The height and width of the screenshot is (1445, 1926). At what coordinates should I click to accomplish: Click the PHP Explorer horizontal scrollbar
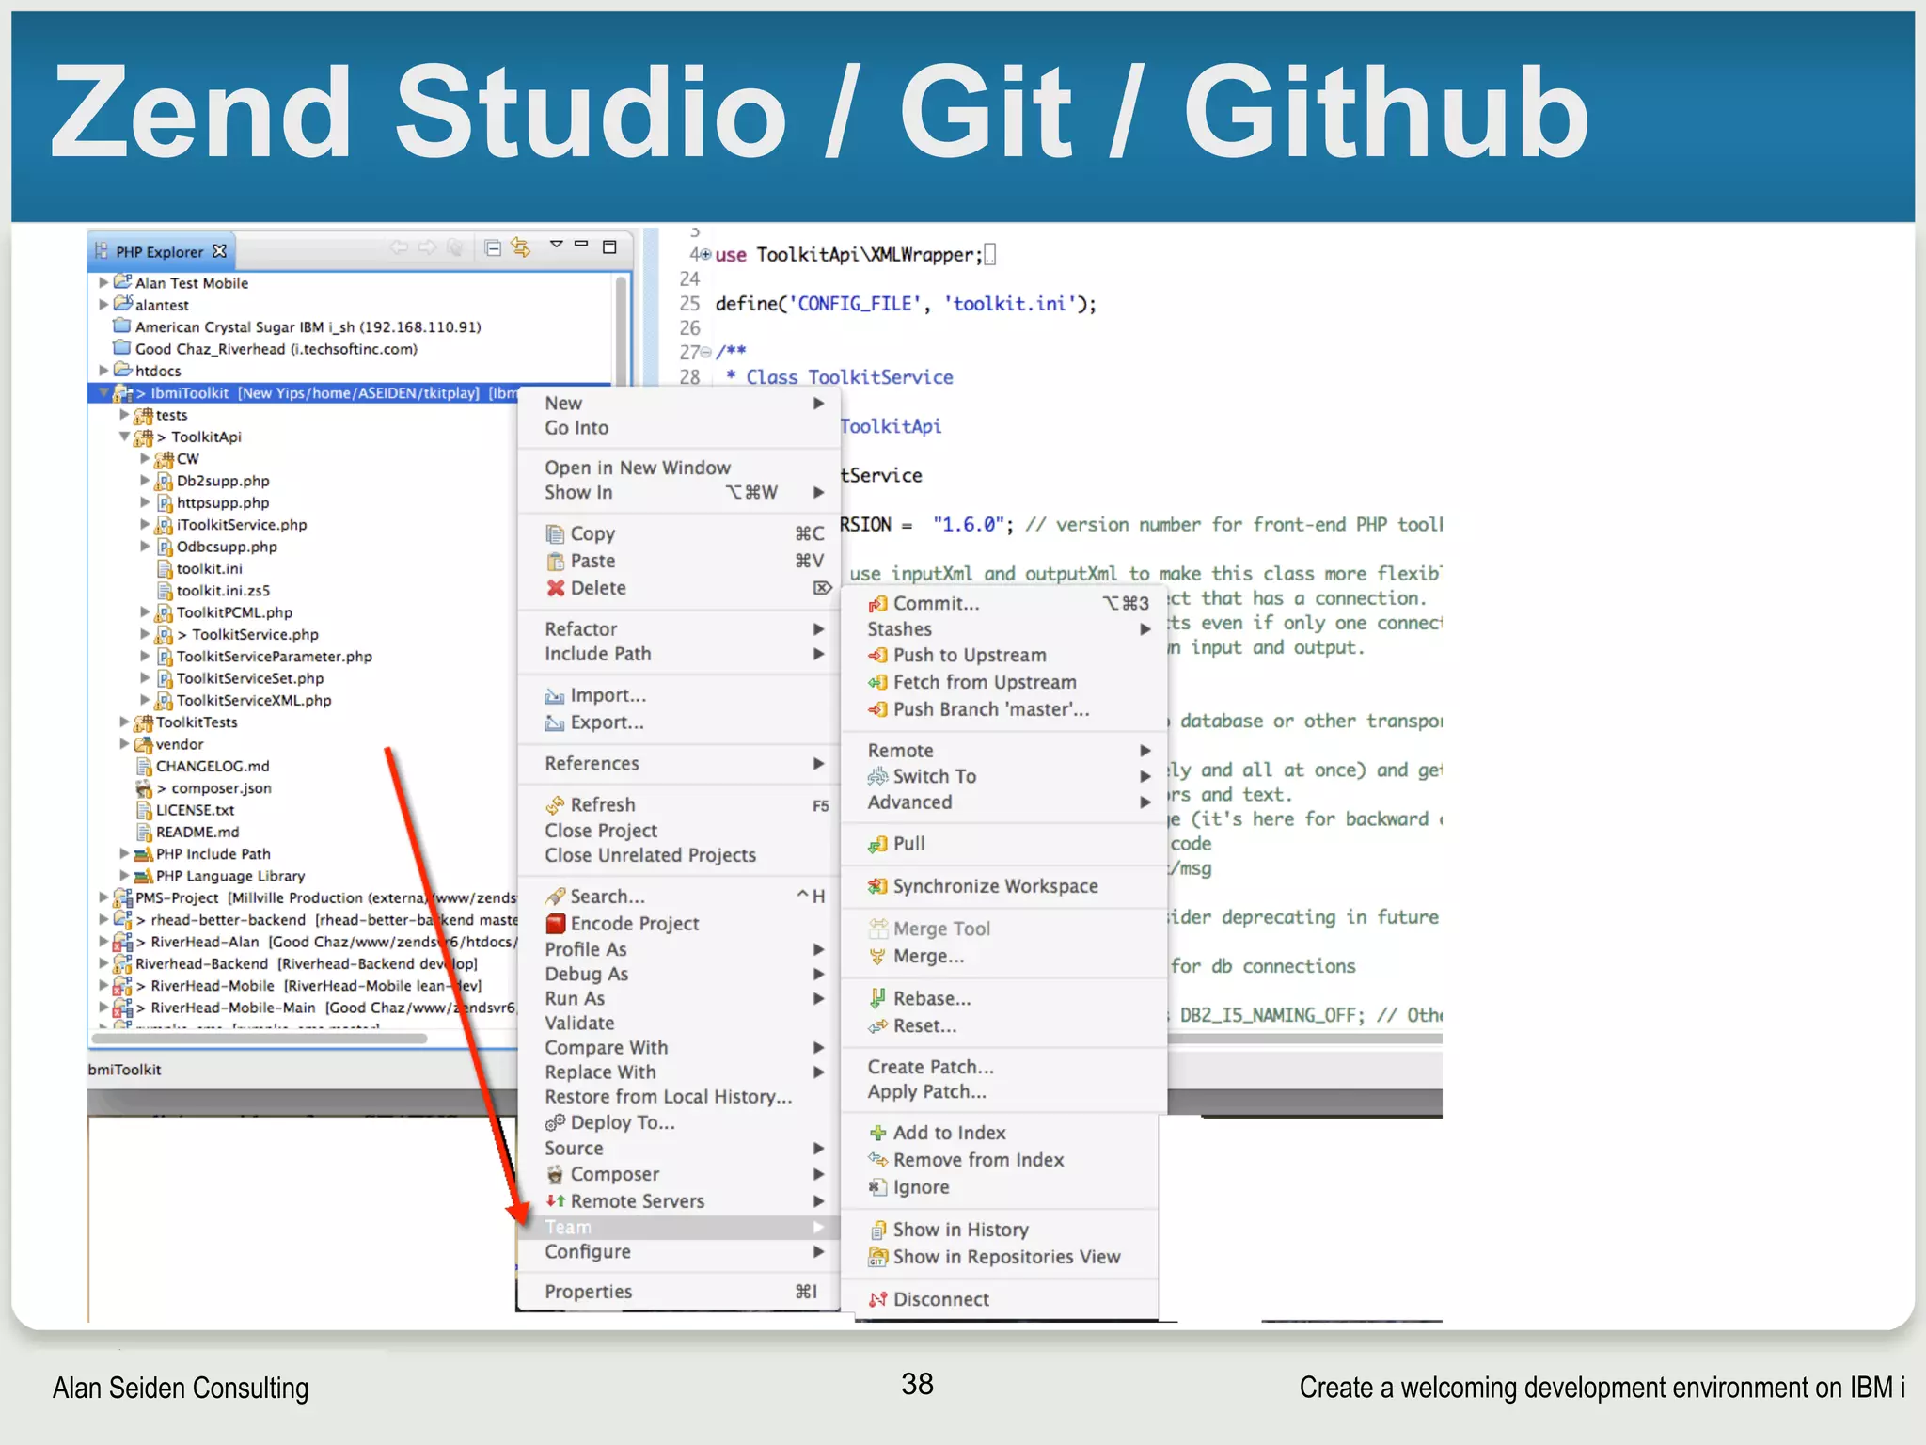260,1039
